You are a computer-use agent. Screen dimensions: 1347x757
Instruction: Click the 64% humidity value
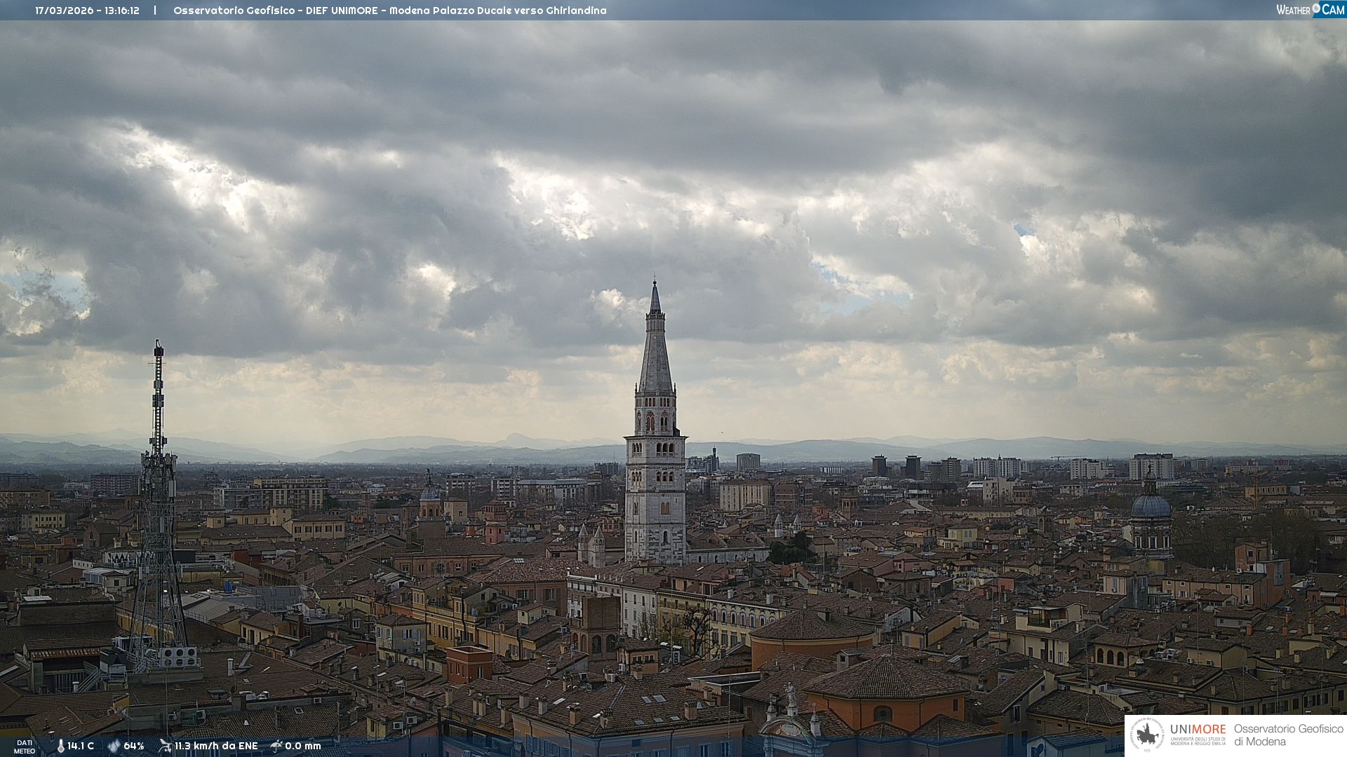click(134, 746)
